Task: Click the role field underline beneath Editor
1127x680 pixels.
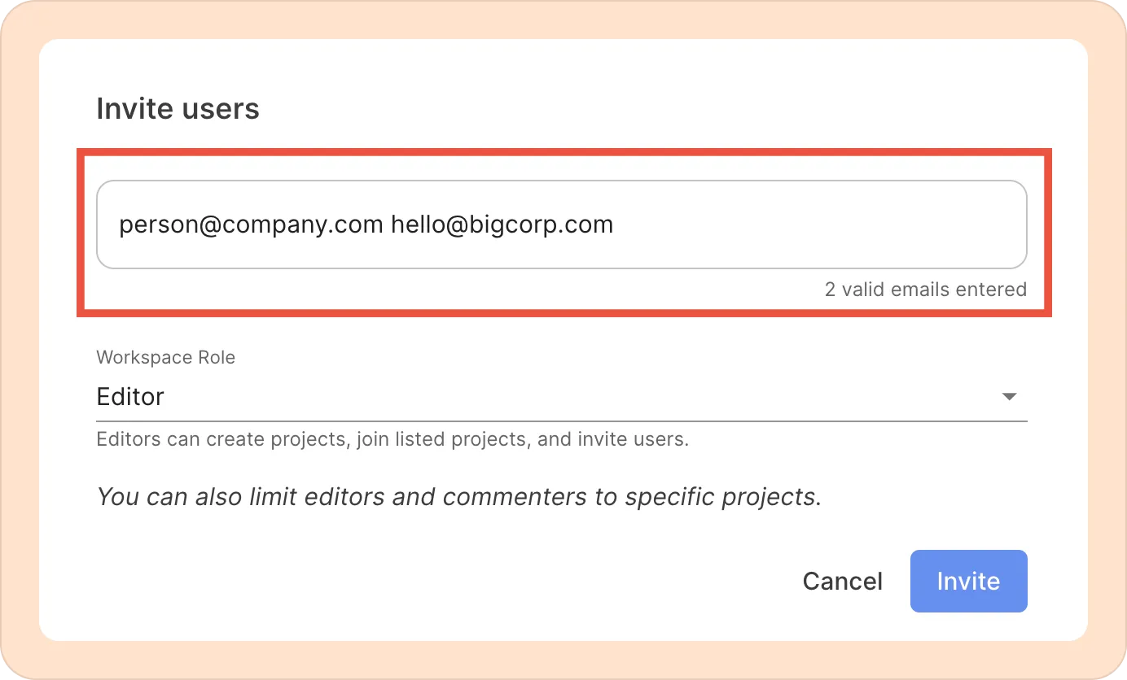Action: click(562, 421)
